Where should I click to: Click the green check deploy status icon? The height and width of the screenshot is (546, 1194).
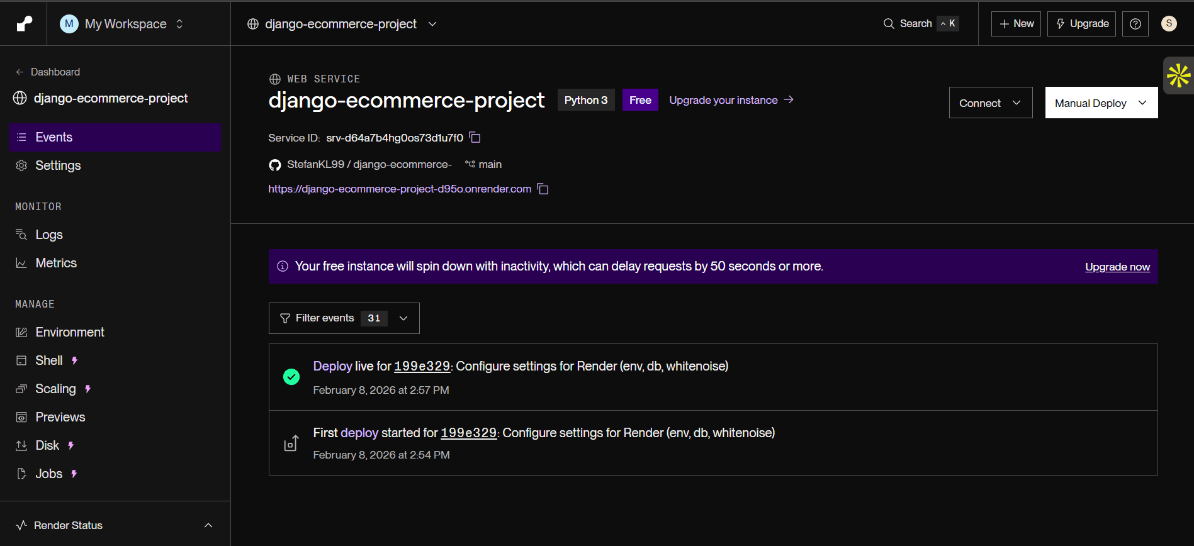point(291,377)
